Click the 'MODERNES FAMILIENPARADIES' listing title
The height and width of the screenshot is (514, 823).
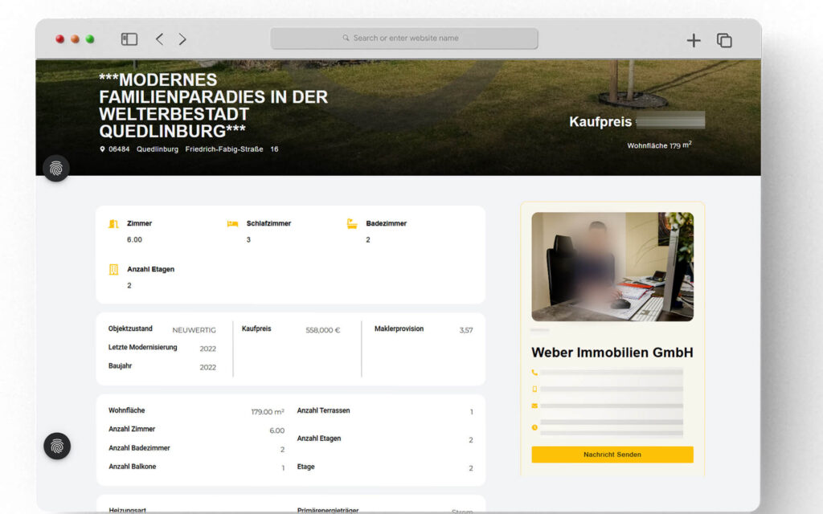pyautogui.click(x=214, y=105)
